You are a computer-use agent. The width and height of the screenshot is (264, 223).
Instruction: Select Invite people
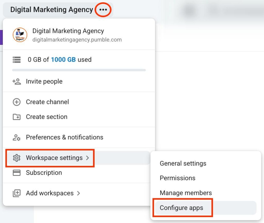point(79,81)
